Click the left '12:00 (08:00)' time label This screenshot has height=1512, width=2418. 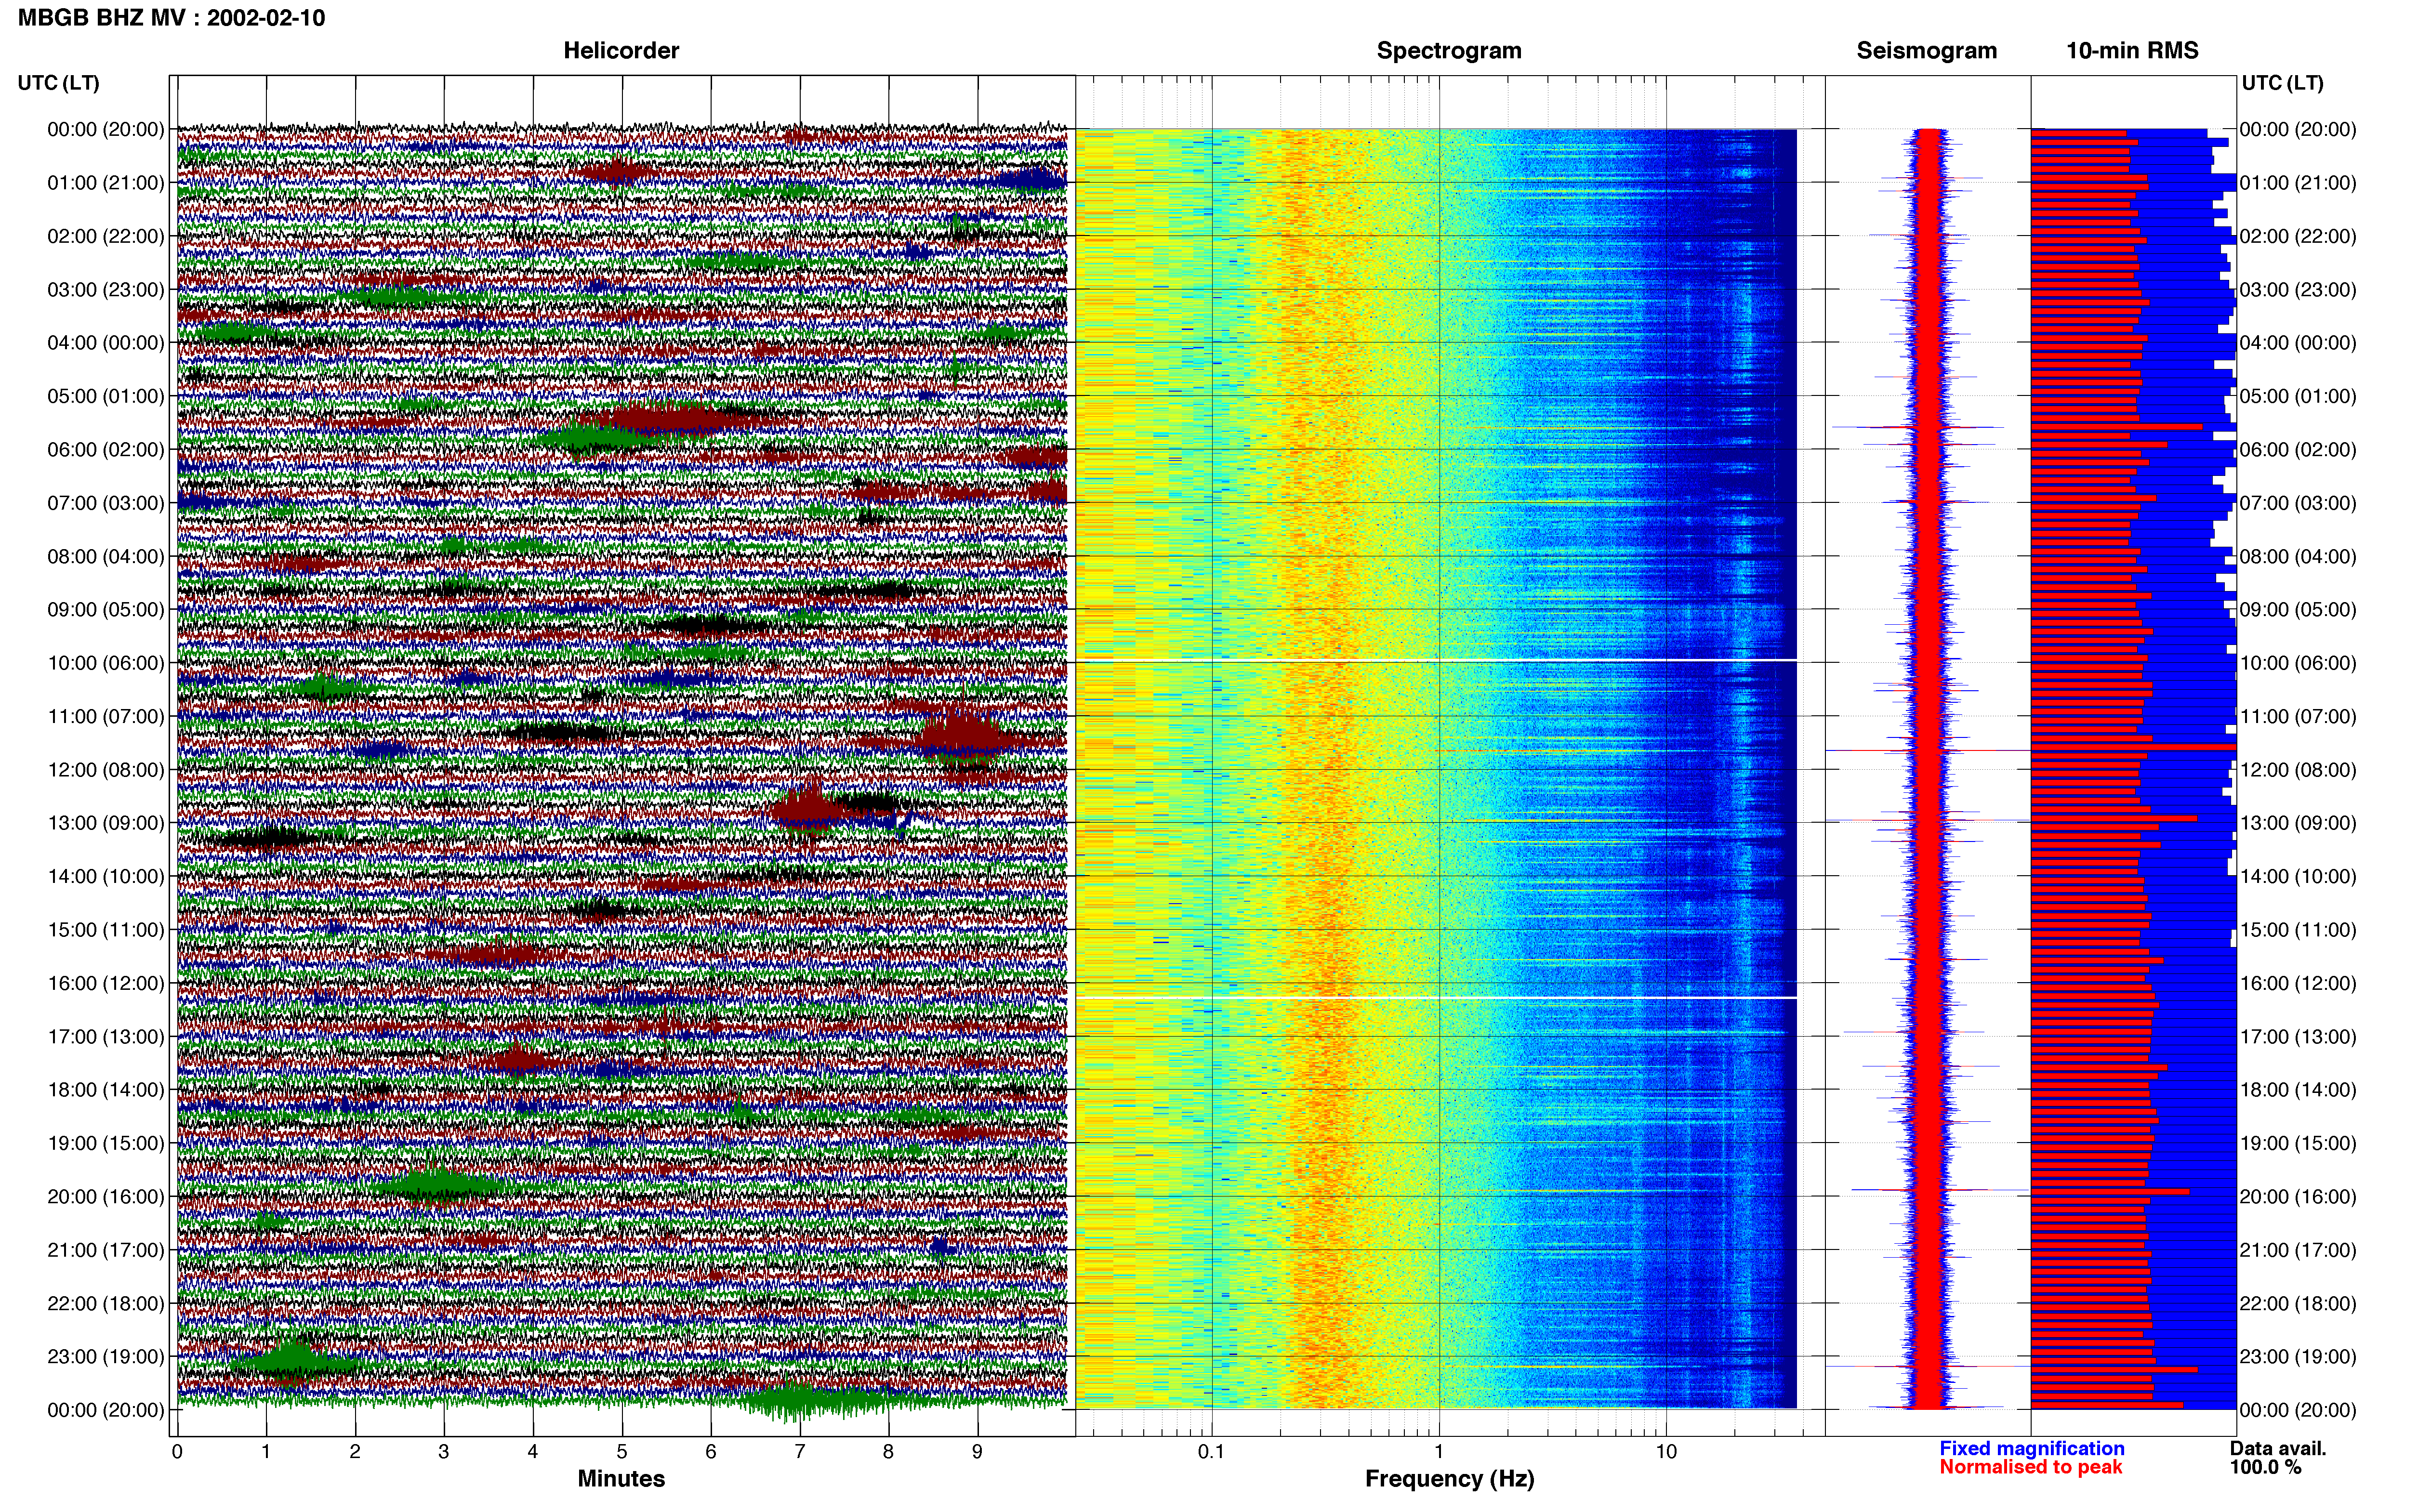(x=106, y=770)
